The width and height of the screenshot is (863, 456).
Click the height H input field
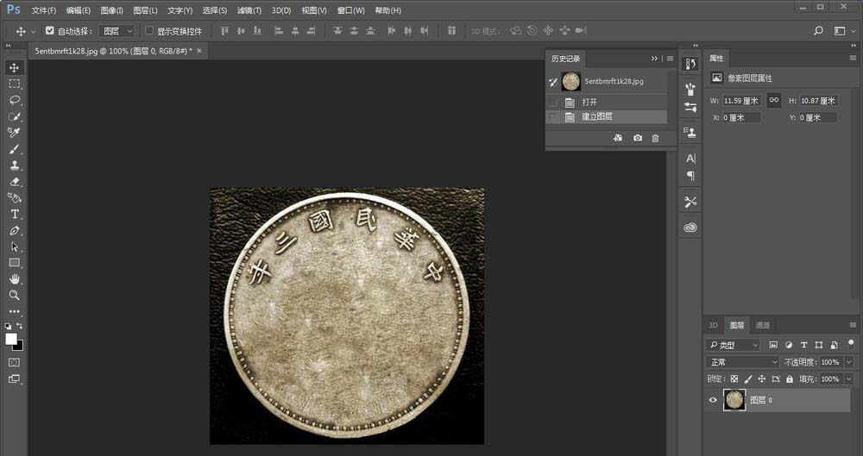pos(818,101)
